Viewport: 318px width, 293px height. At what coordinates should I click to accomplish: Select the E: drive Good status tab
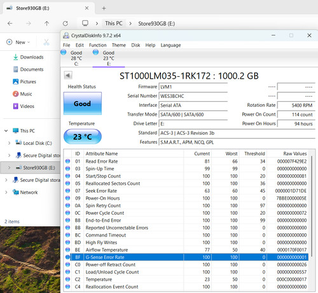click(108, 58)
